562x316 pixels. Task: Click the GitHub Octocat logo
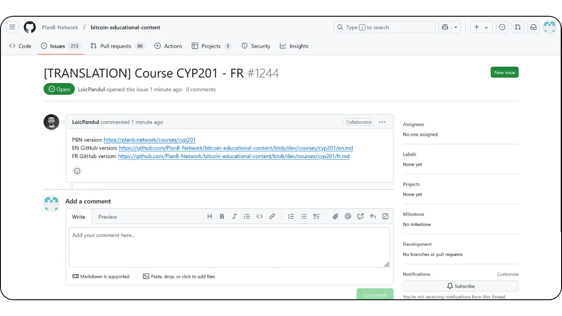tap(30, 27)
